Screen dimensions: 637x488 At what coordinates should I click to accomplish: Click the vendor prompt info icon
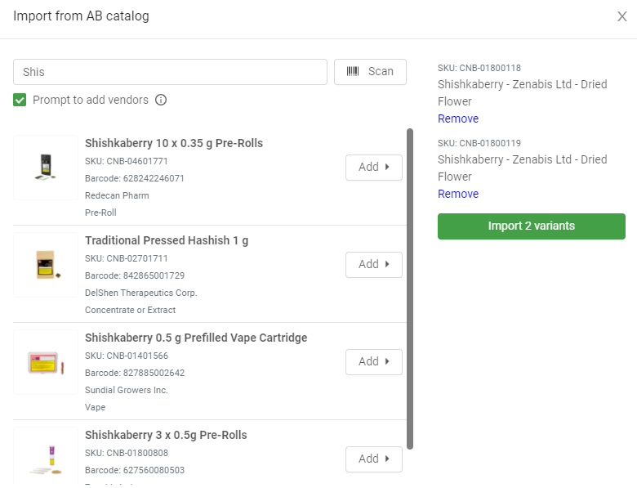click(161, 100)
